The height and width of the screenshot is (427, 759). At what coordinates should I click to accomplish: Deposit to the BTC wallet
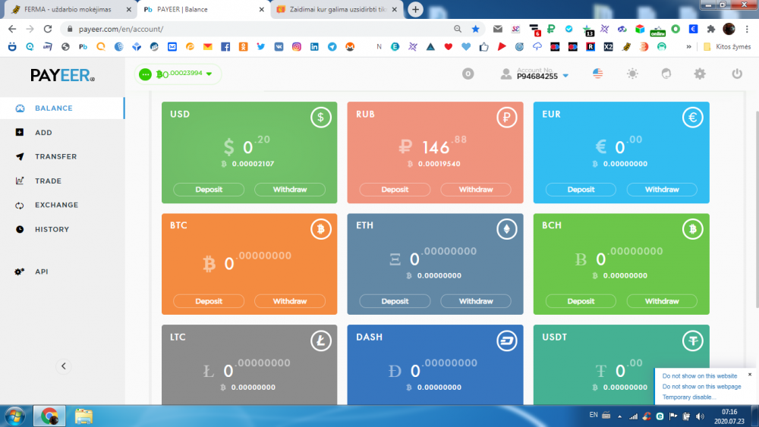[x=209, y=301]
